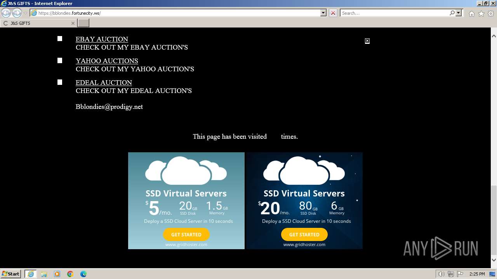Click the $20/mo SSD Virtual Servers banner

coord(304,201)
